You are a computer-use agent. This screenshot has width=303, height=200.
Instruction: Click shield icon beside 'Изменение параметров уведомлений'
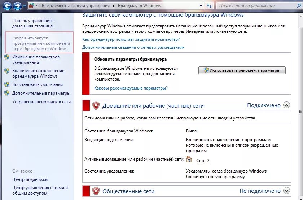pyautogui.click(x=7, y=57)
